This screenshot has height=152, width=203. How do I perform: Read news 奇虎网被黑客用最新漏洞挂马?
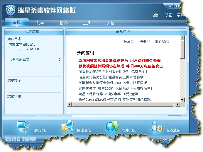click(x=119, y=61)
